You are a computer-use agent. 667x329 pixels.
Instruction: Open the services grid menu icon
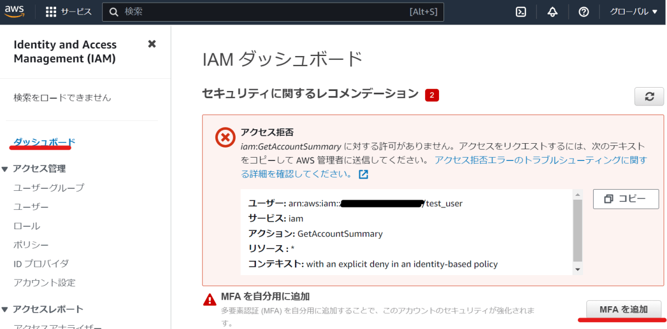click(51, 12)
